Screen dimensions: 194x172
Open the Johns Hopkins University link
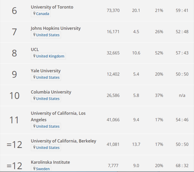pyautogui.click(x=55, y=28)
